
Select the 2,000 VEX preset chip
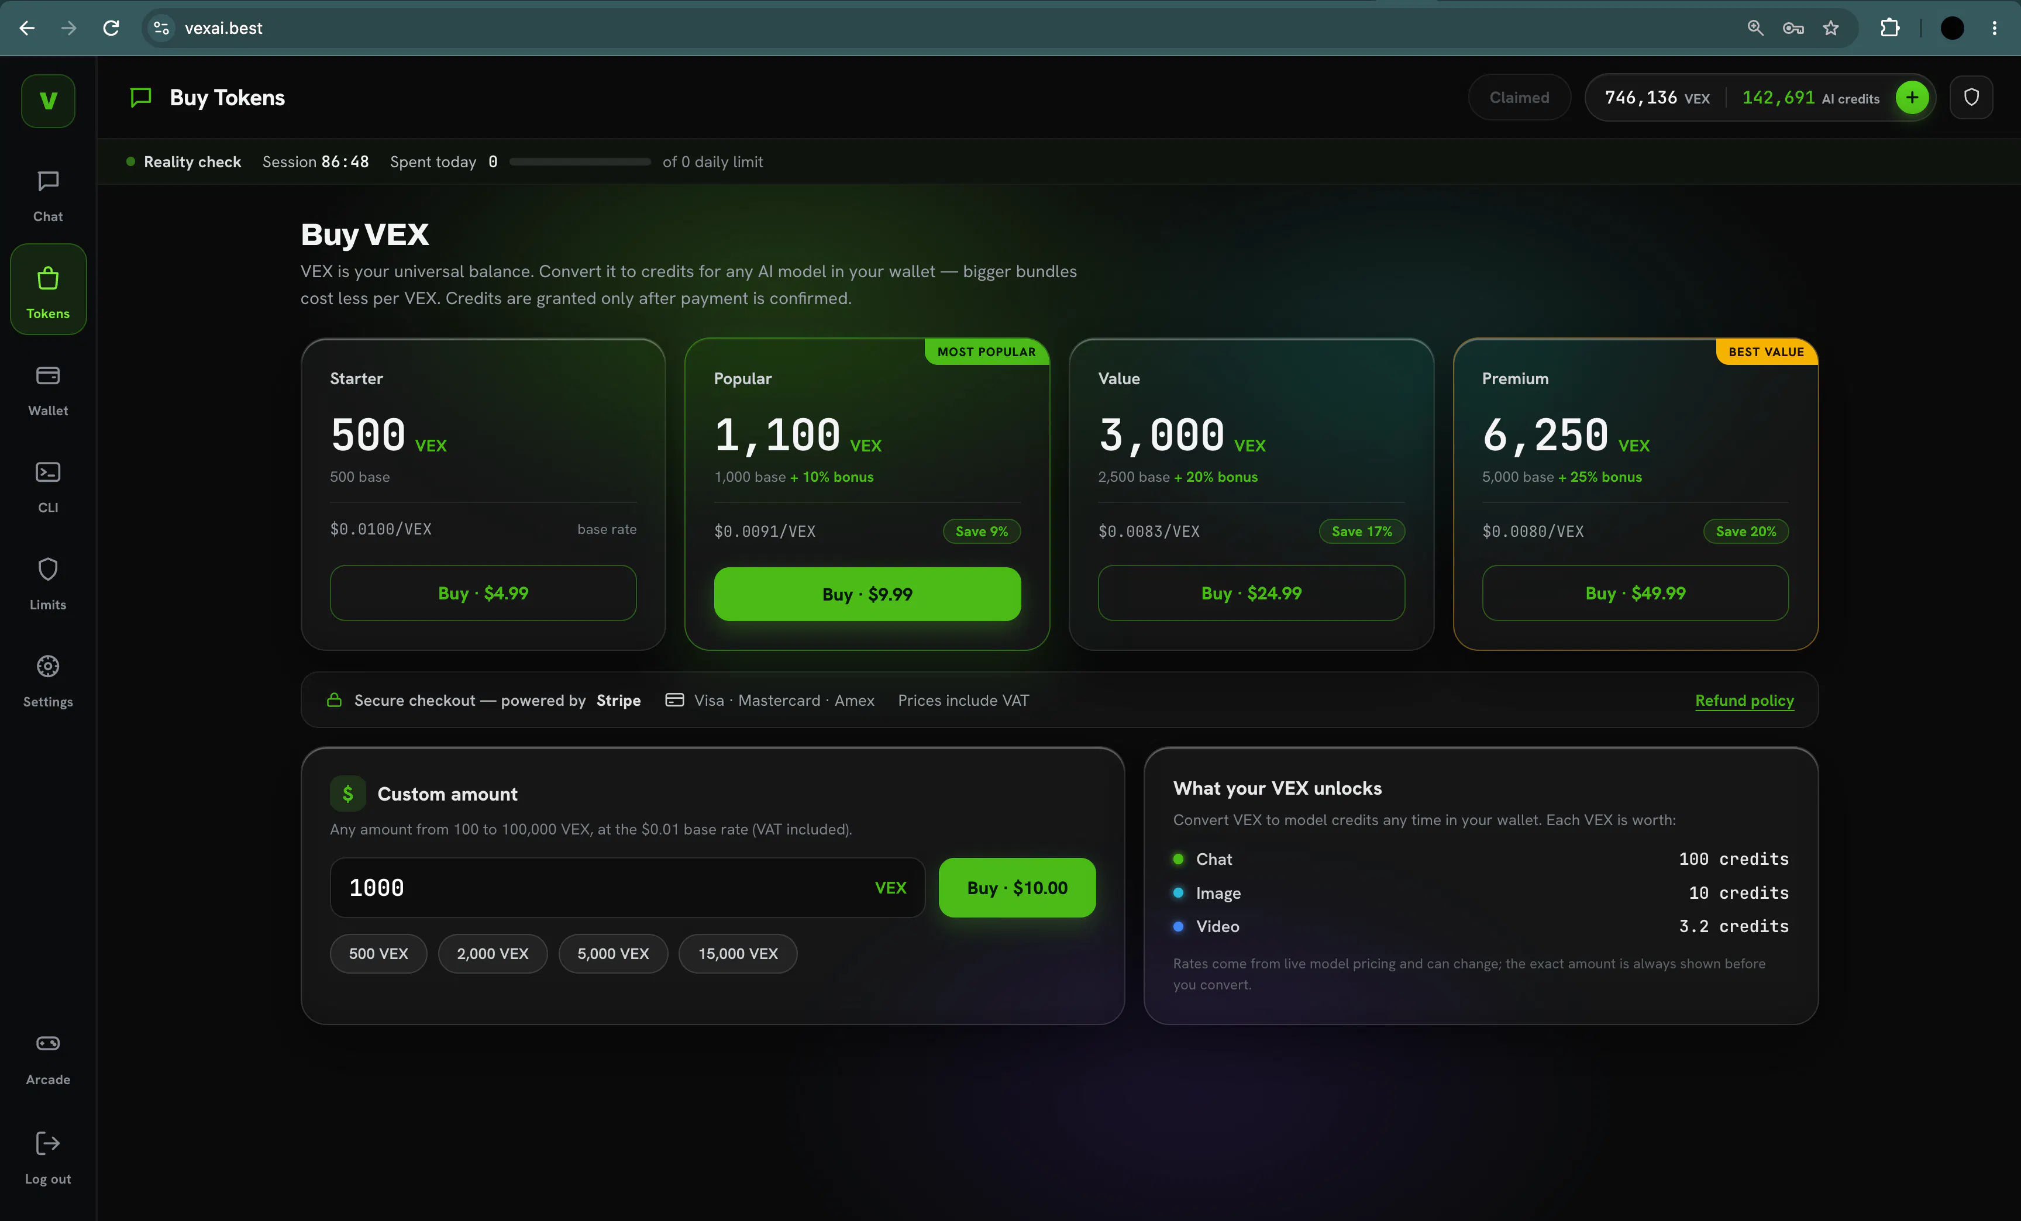pos(492,954)
